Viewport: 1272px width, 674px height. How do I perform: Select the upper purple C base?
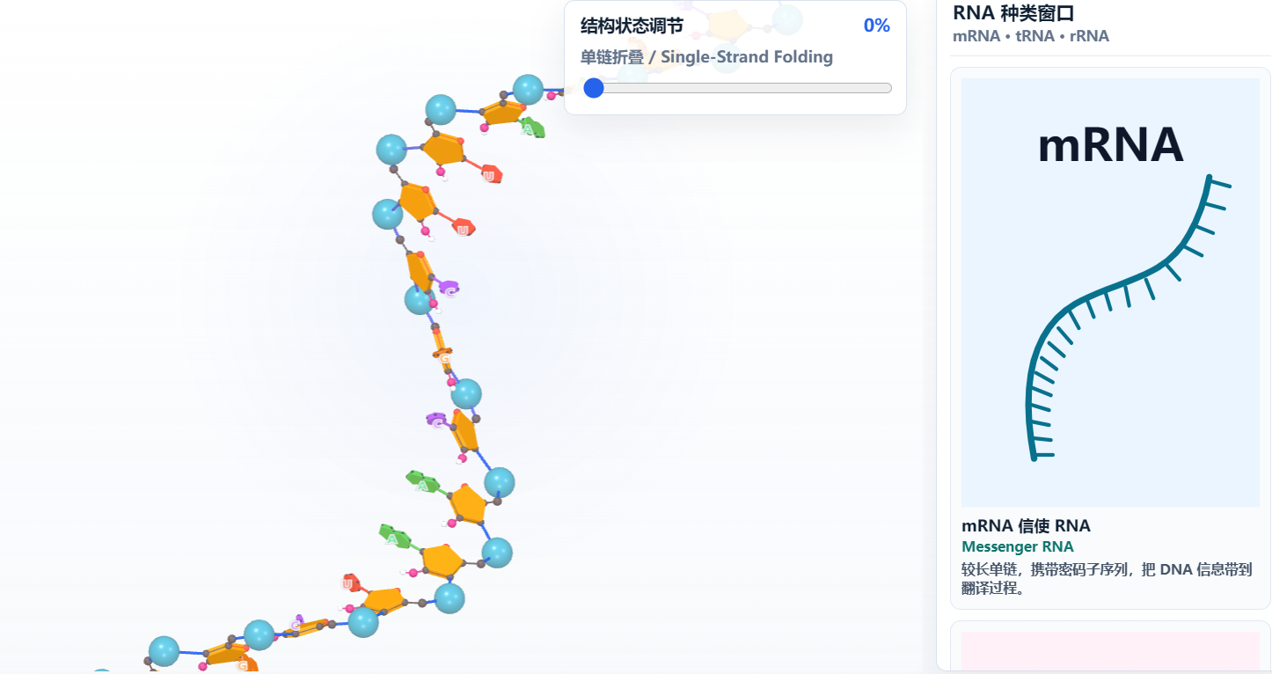click(x=449, y=289)
